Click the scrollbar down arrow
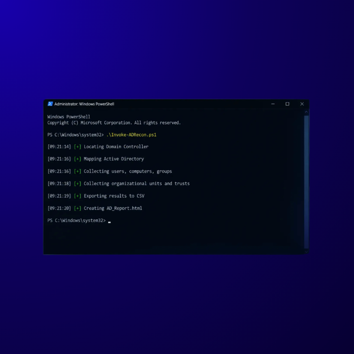 (x=306, y=252)
